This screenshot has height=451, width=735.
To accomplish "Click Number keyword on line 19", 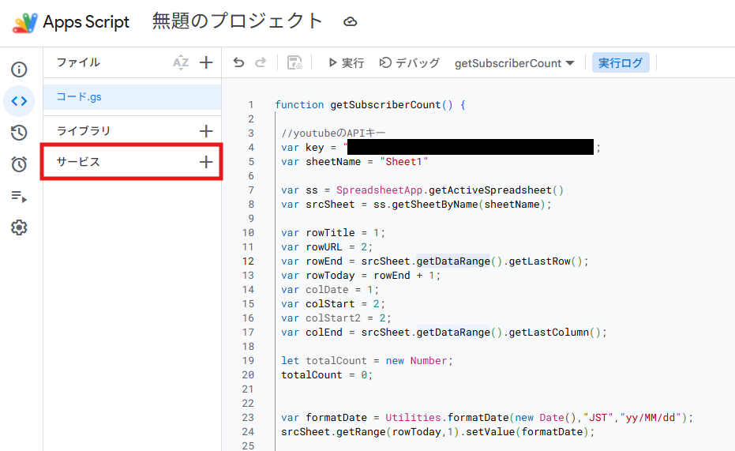I will [429, 360].
